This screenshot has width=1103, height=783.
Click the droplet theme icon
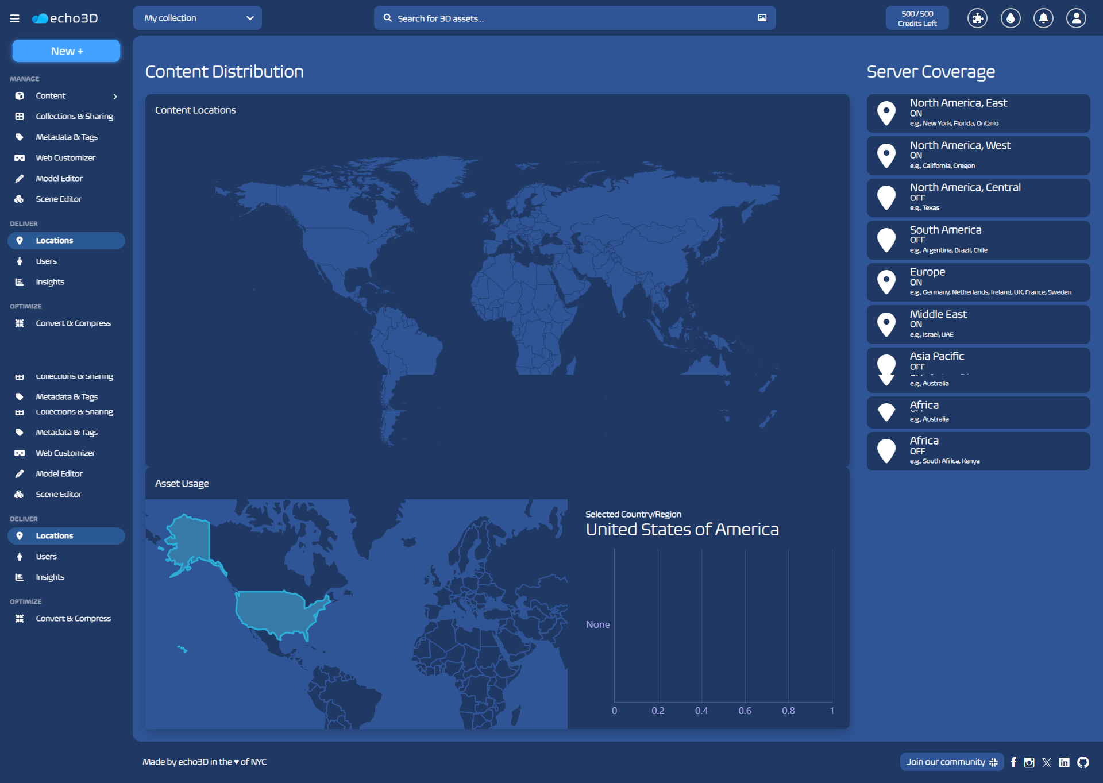coord(1011,18)
